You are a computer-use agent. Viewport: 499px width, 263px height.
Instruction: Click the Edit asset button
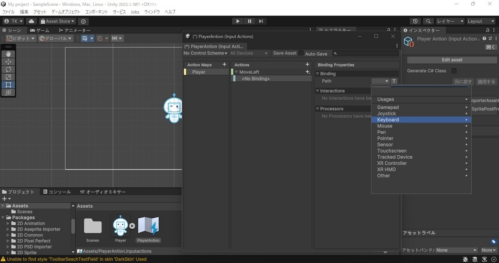coord(452,60)
